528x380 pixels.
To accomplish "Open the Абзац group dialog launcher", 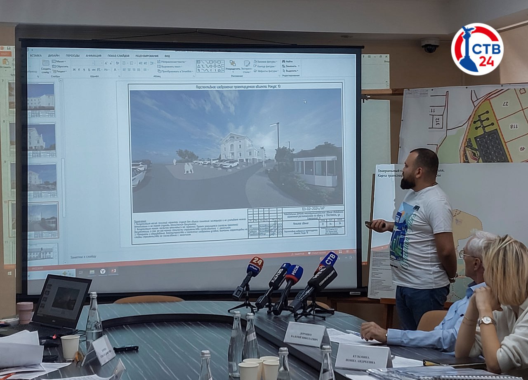I will pyautogui.click(x=193, y=76).
